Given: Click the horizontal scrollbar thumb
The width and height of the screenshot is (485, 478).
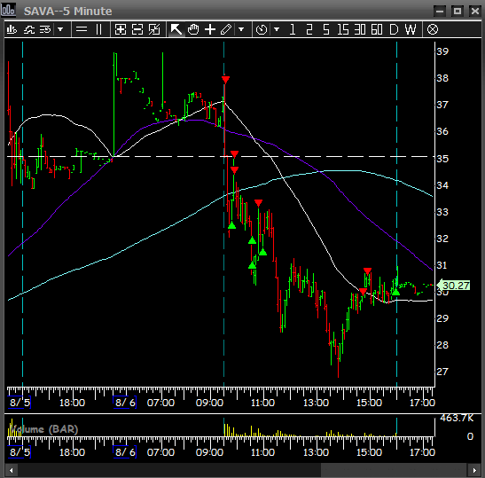Looking at the screenshot, I should coord(394,471).
